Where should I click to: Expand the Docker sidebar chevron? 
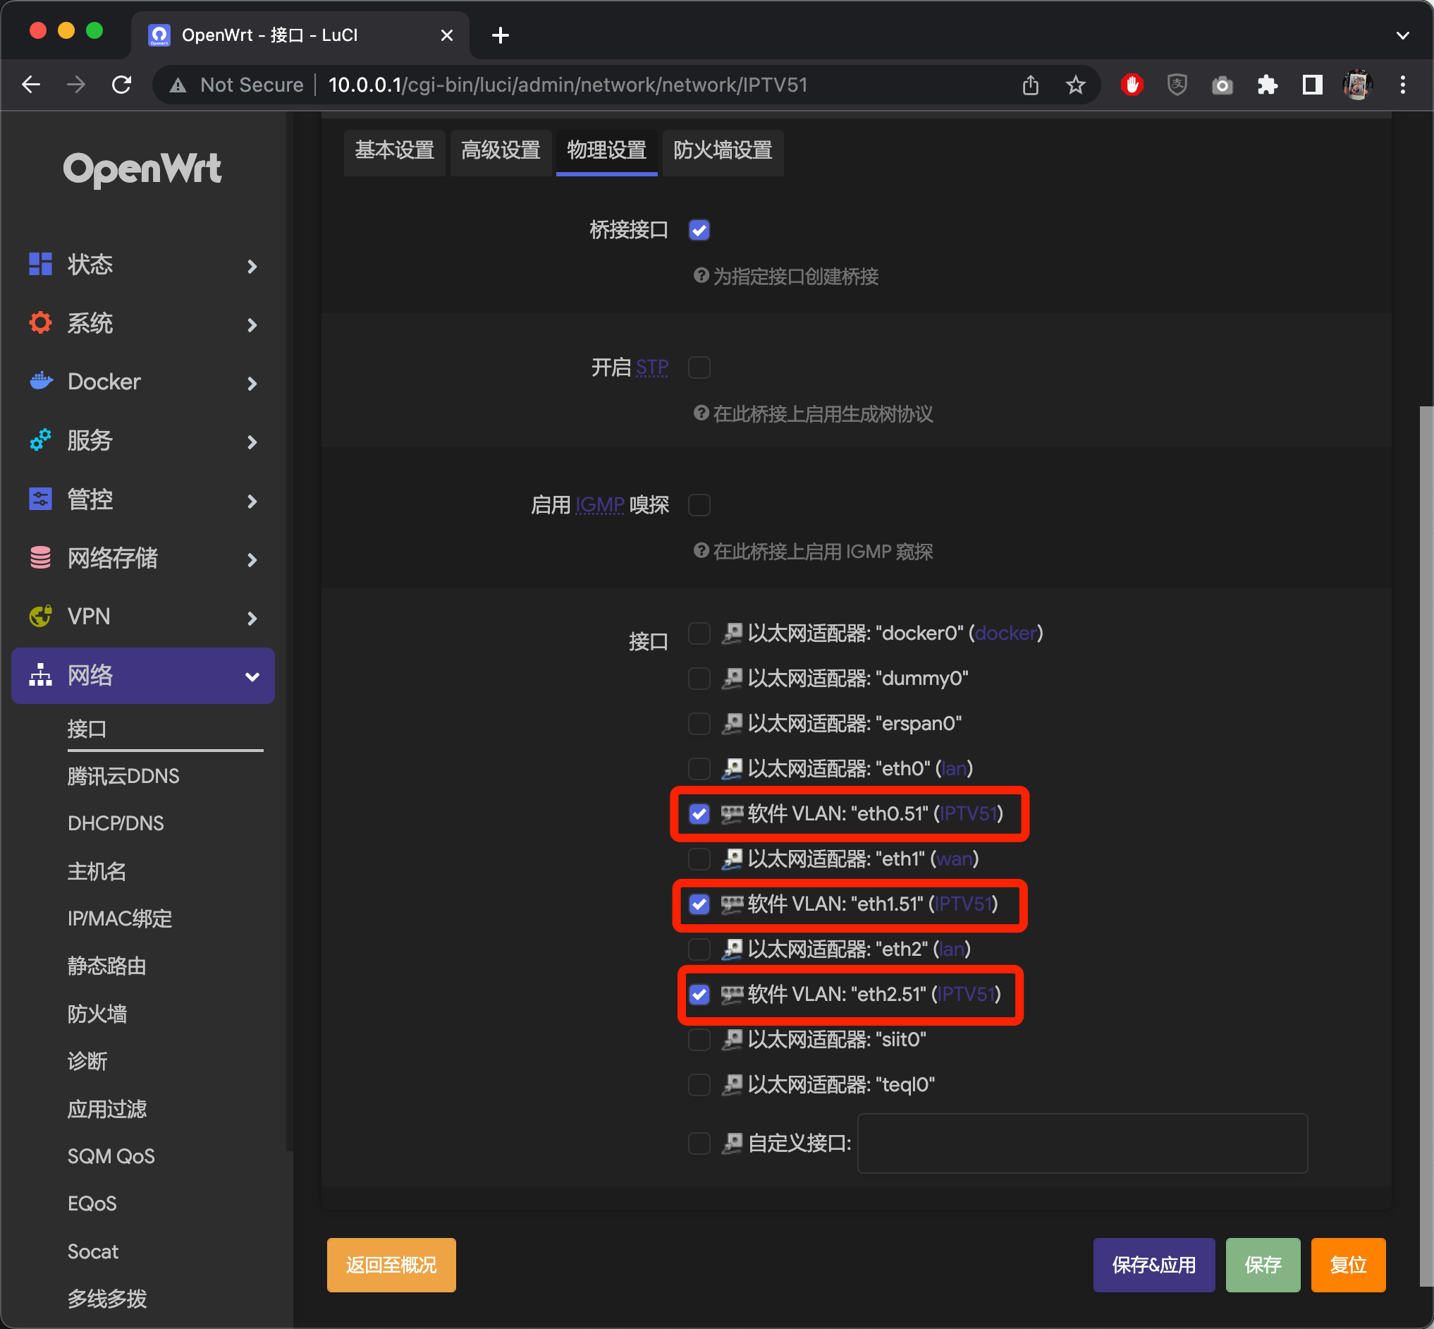pos(252,383)
